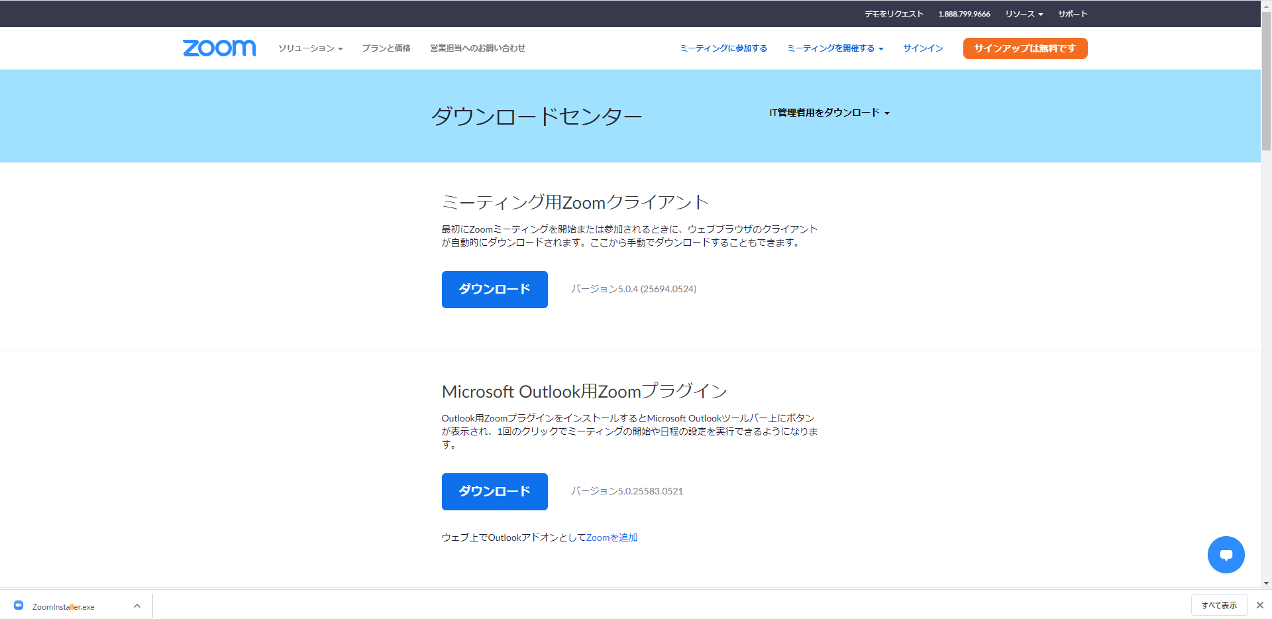
Task: Click デモをリクエスト link
Action: click(x=894, y=14)
